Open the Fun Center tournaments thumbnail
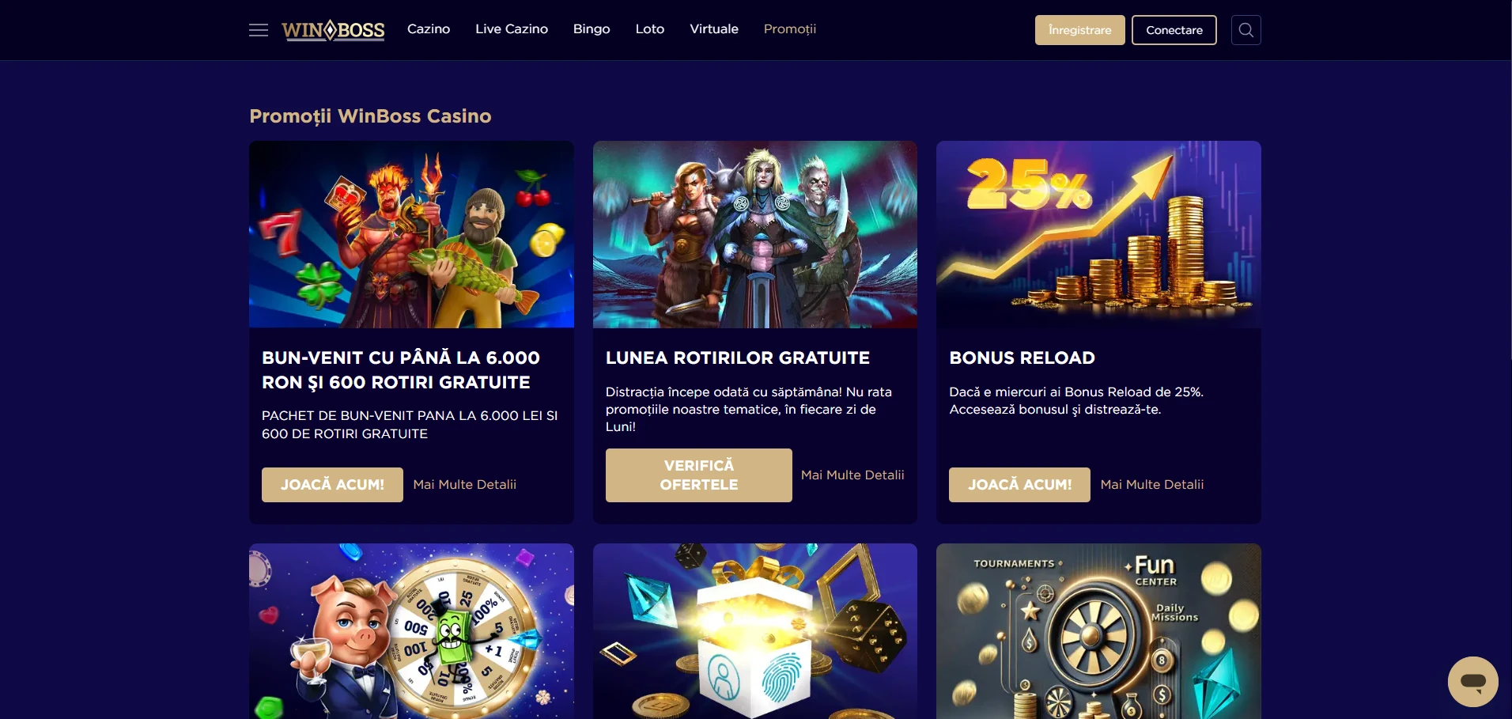 pos(1098,631)
